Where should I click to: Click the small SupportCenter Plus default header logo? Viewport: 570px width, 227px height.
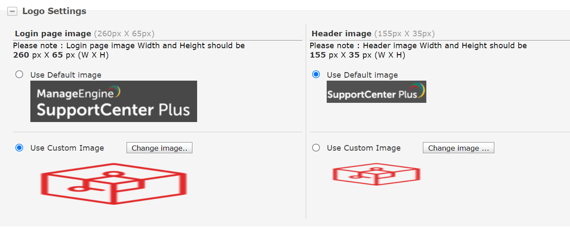(376, 92)
